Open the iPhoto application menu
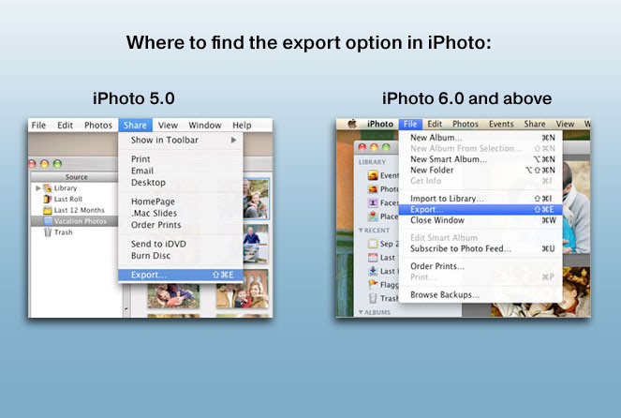This screenshot has height=418, width=621. pos(380,124)
